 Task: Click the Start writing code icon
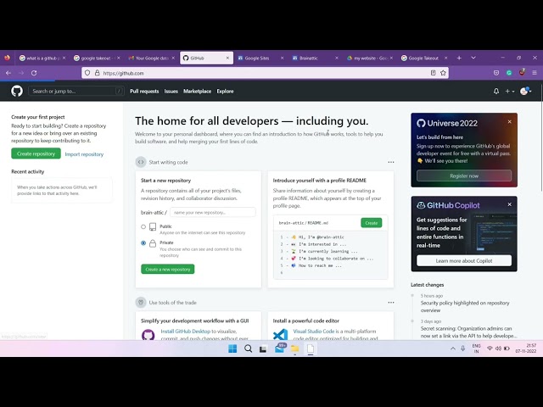[x=141, y=162]
